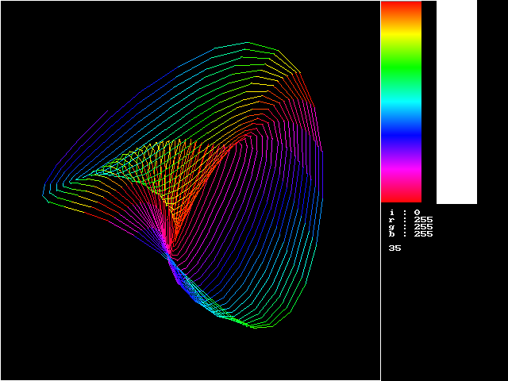Click the white color preview swatch

click(456, 102)
